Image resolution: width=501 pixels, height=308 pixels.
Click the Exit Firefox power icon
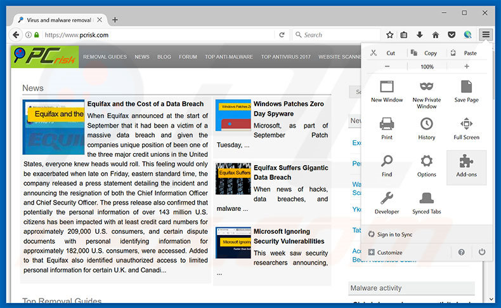(482, 252)
